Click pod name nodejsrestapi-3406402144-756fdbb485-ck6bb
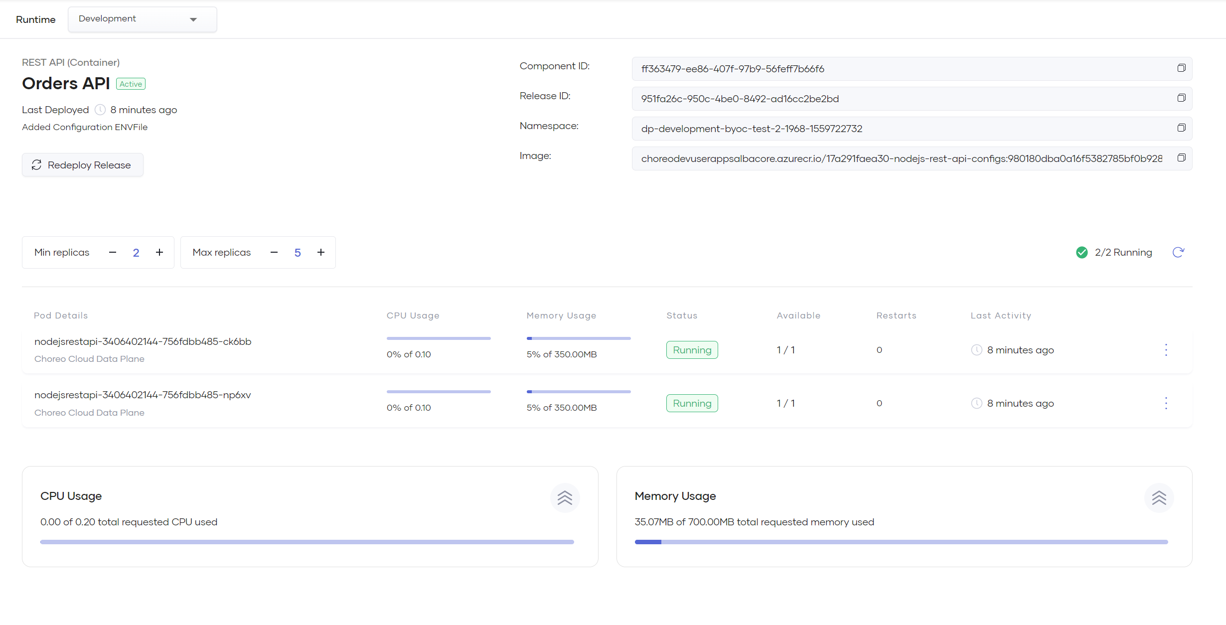Image resolution: width=1226 pixels, height=625 pixels. point(143,342)
